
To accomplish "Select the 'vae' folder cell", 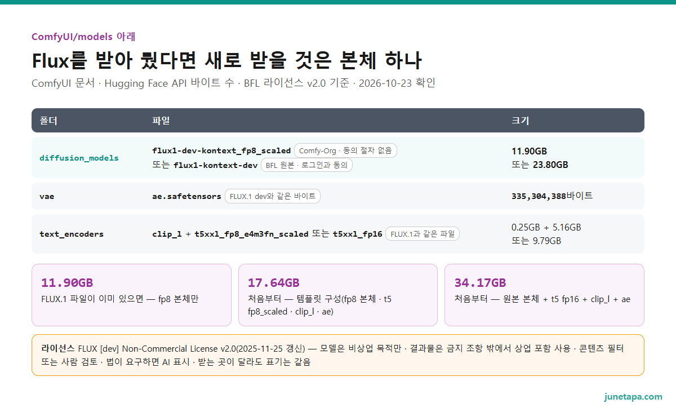I will pos(47,196).
